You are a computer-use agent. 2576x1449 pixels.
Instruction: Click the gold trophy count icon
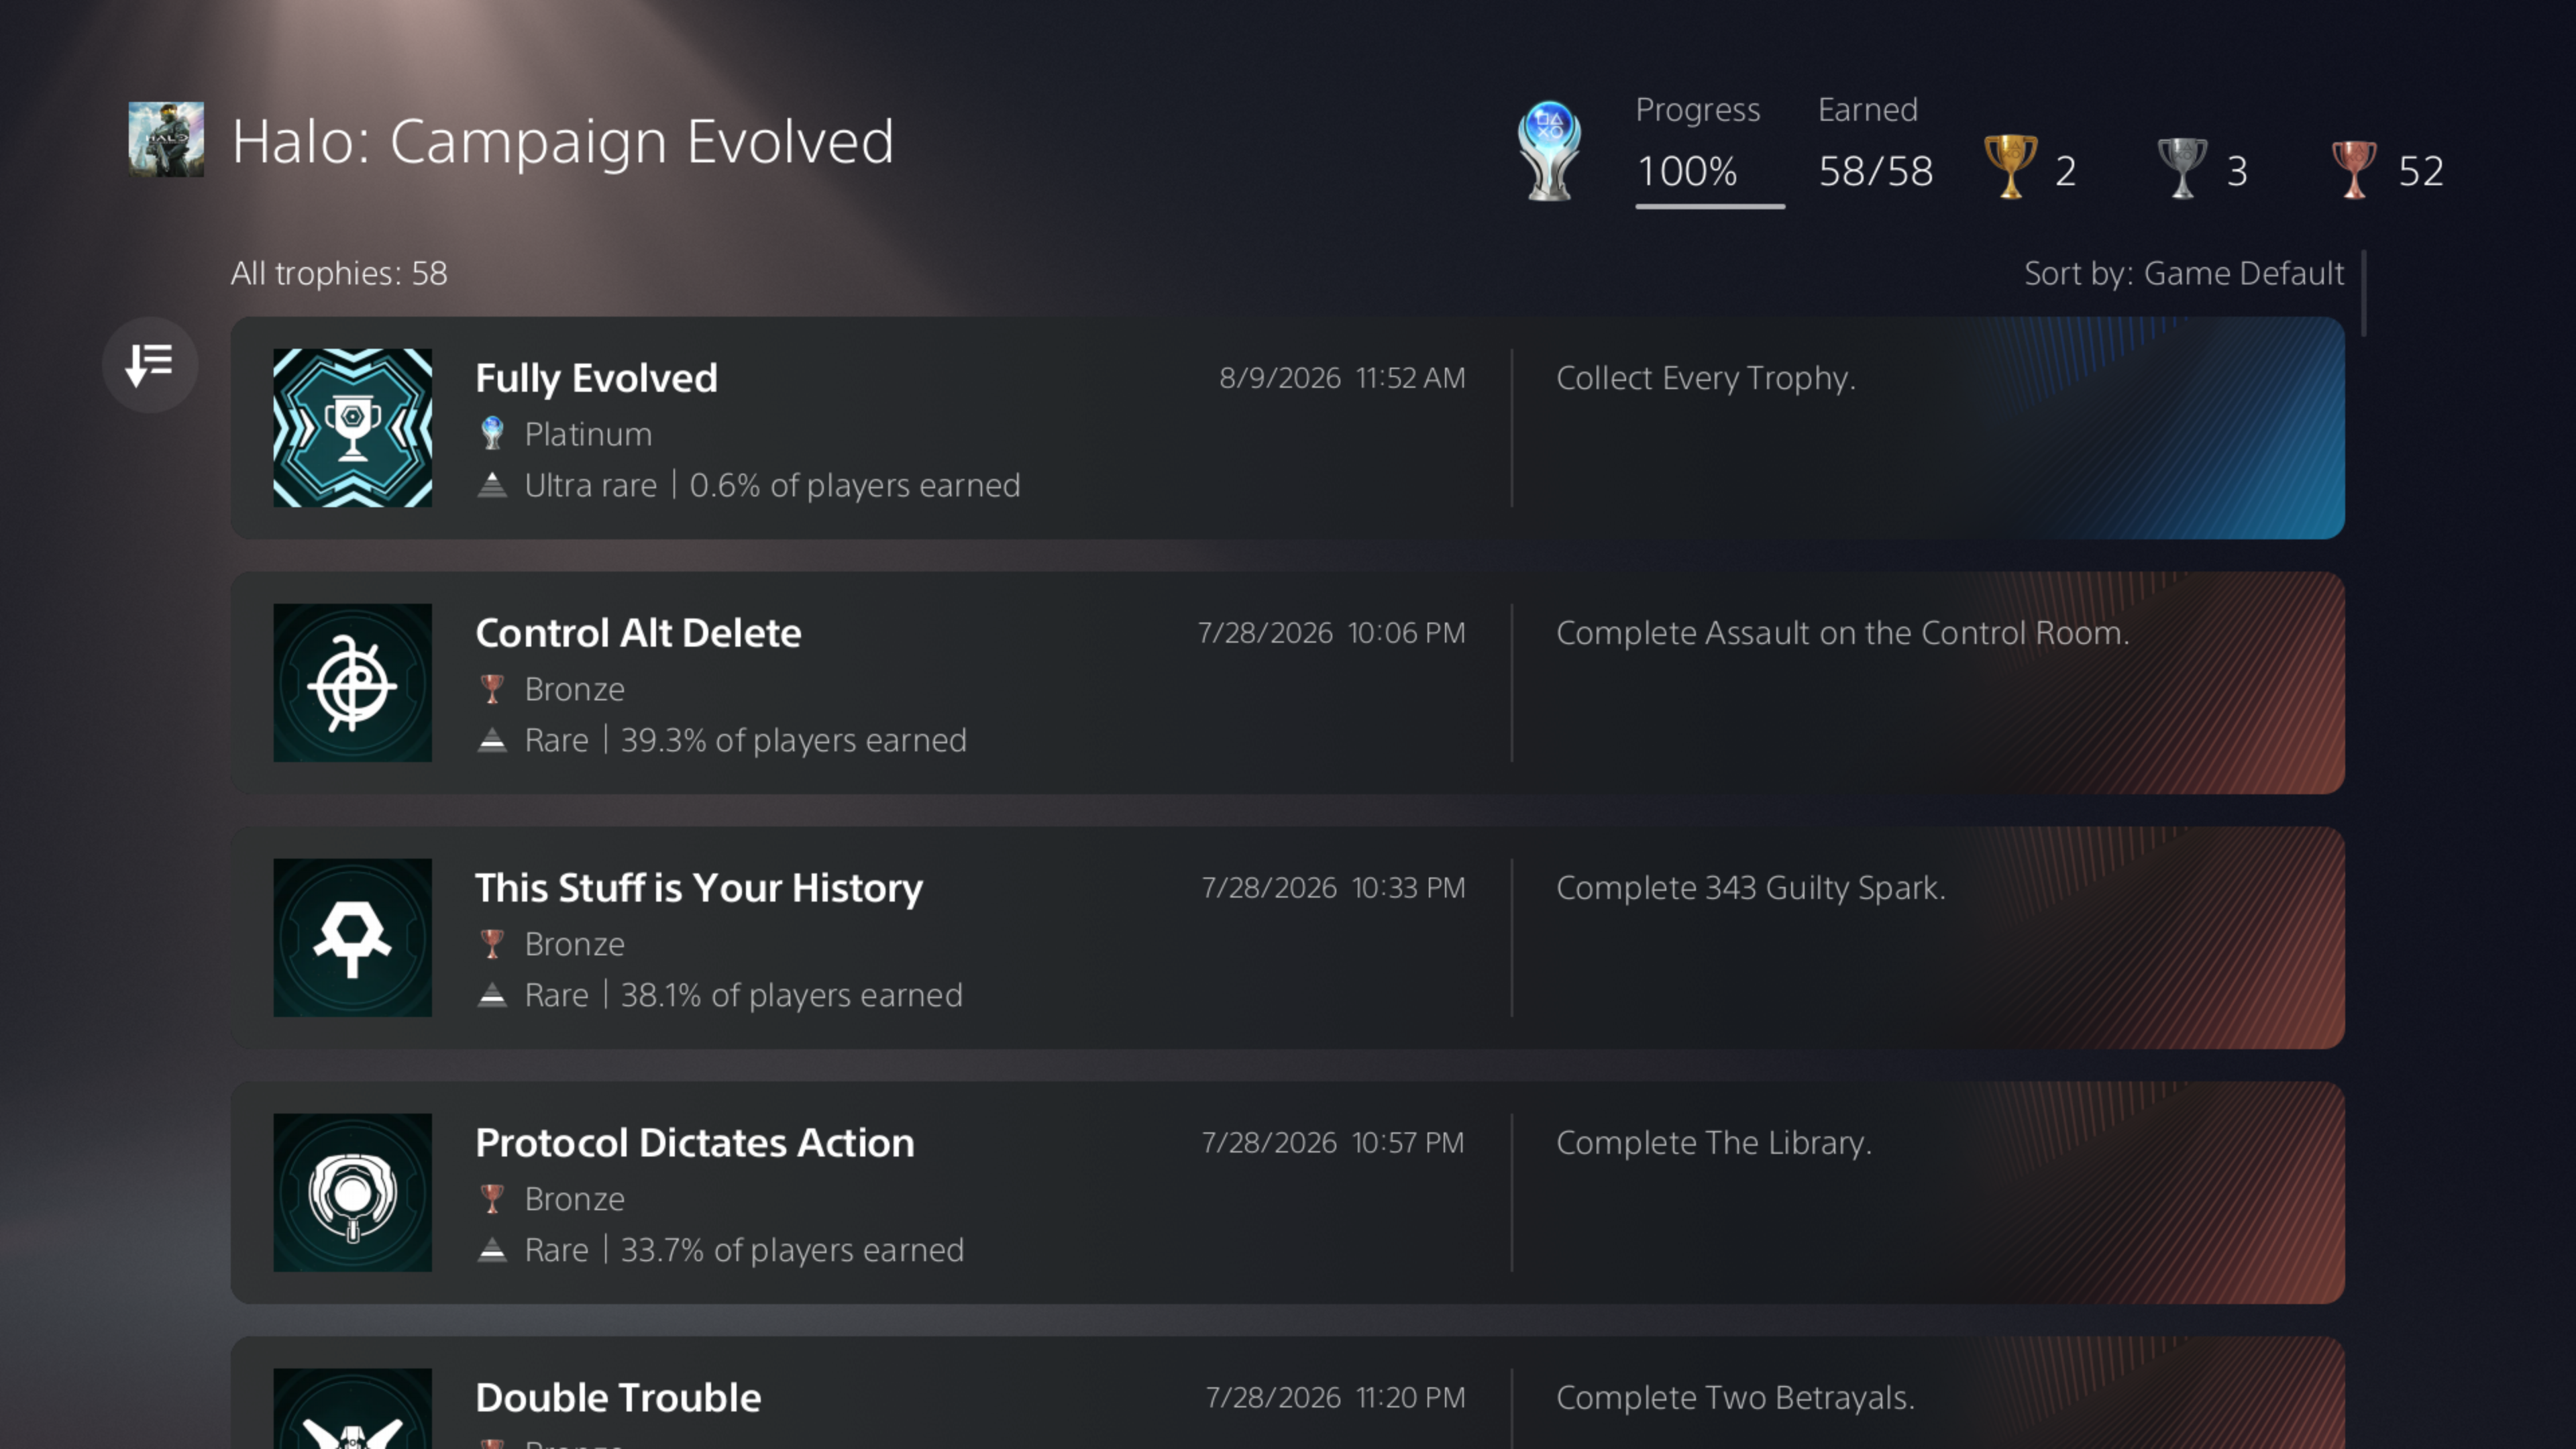click(2010, 167)
